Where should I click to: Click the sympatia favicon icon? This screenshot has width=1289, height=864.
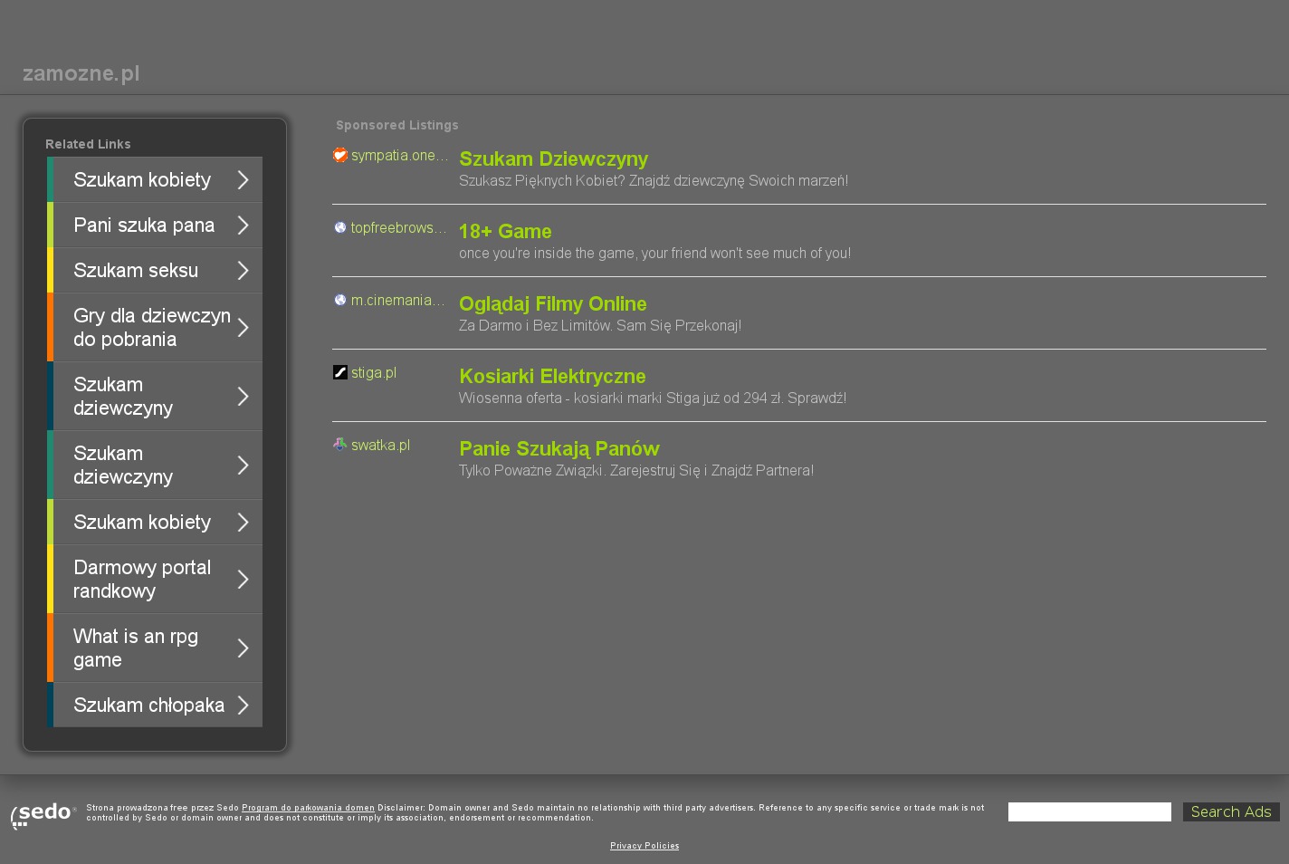tap(340, 156)
